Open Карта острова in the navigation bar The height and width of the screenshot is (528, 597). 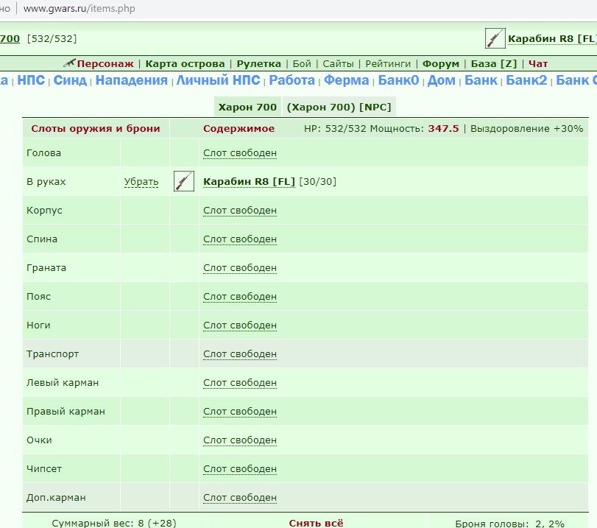[185, 63]
